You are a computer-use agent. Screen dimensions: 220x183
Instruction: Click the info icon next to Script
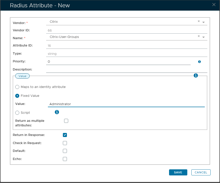tap(57, 112)
